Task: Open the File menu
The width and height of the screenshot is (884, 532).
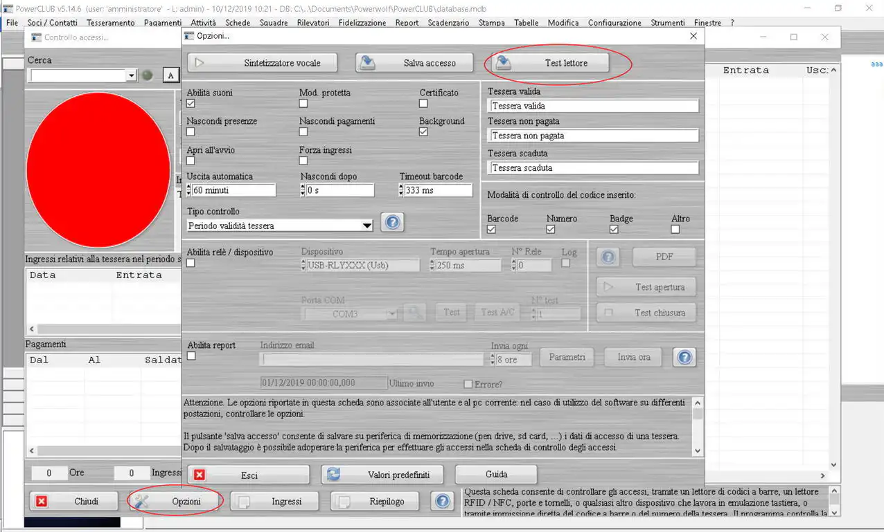Action: (12, 23)
